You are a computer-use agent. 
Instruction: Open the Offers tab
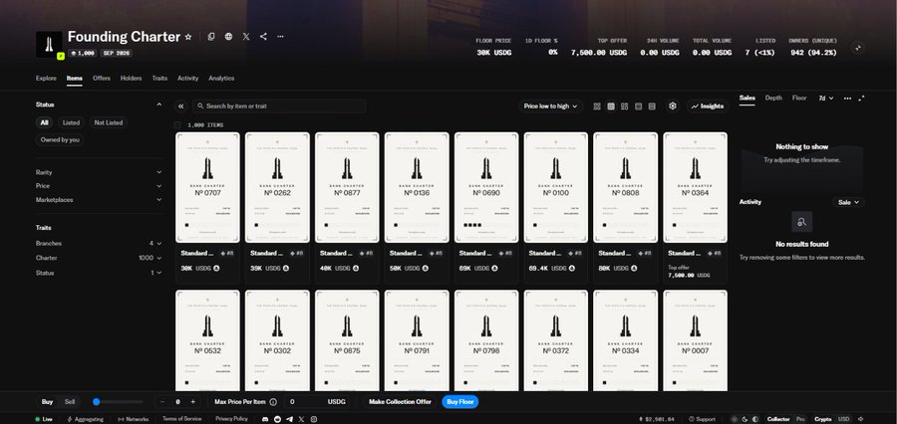pos(102,79)
